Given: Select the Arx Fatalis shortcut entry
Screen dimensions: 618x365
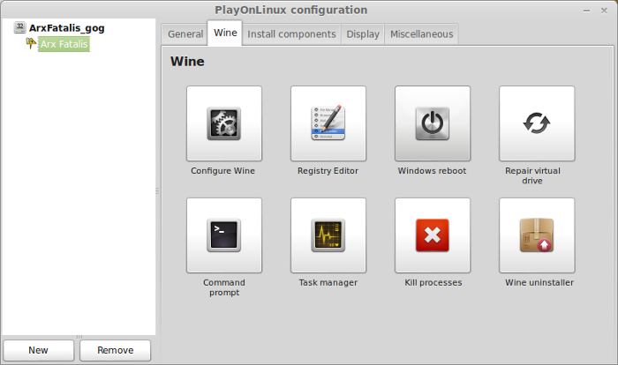Looking at the screenshot, I should 64,44.
